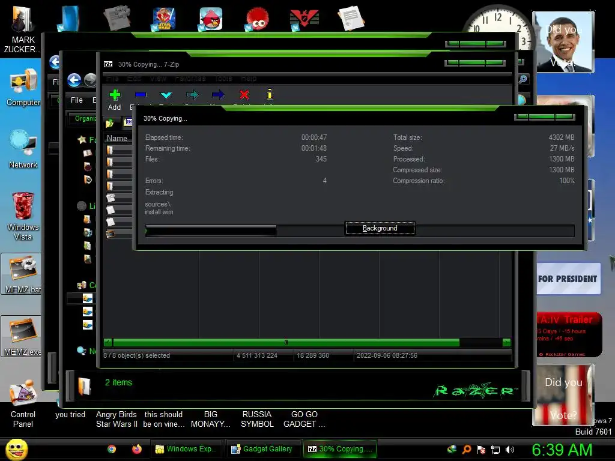Click the cyan checkmark Test icon in 7-Zip
Screen dimensions: 615x461
coord(166,95)
